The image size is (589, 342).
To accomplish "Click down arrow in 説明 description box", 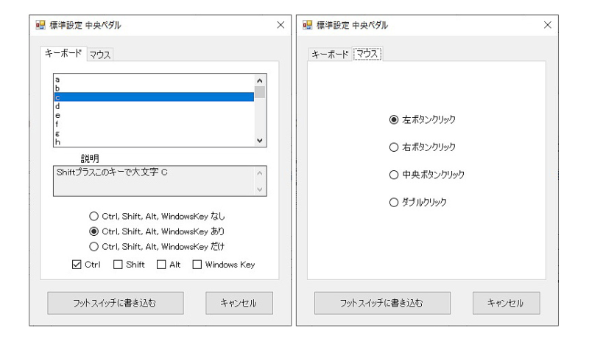I will (260, 189).
